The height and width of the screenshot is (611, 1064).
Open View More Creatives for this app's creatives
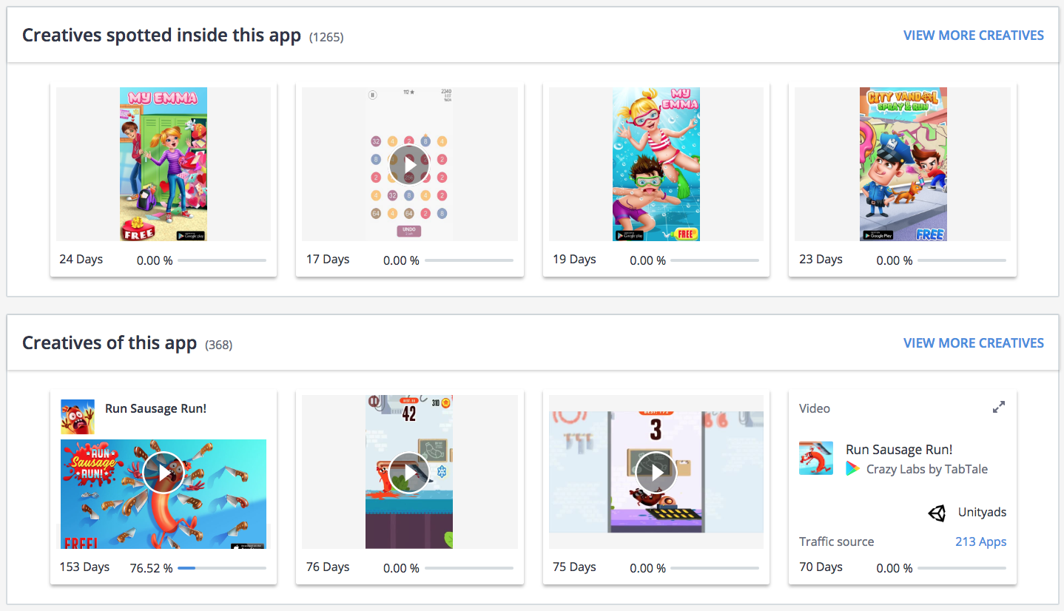click(x=974, y=343)
